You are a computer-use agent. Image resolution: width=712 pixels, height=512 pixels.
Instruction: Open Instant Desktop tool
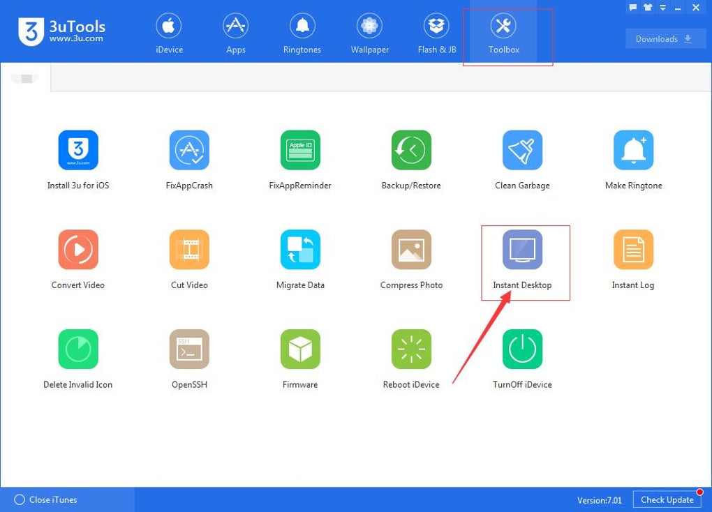tap(522, 250)
